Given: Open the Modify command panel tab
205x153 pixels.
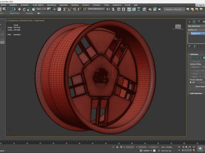Looking at the screenshot, I should point(194,22).
